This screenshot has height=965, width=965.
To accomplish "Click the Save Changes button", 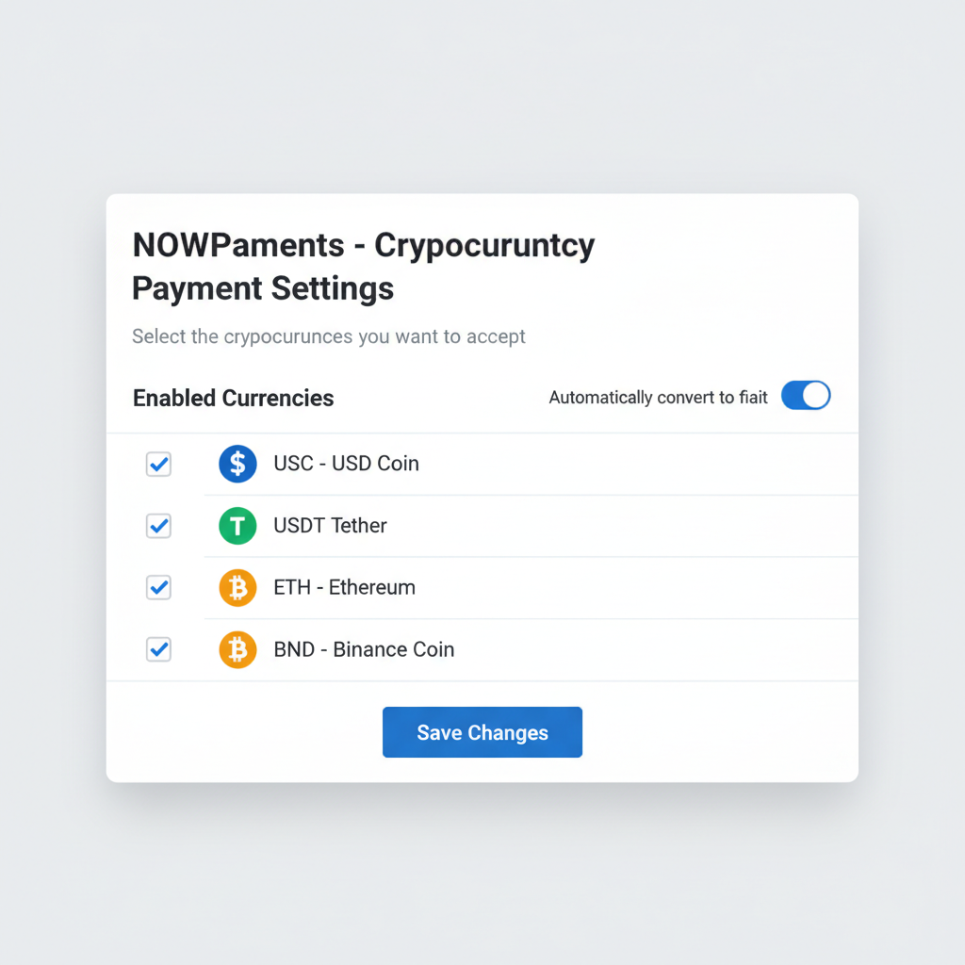I will pos(482,732).
